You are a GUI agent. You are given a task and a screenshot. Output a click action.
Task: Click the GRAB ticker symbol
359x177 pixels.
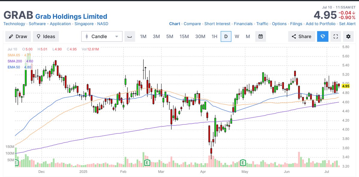[x=18, y=15]
